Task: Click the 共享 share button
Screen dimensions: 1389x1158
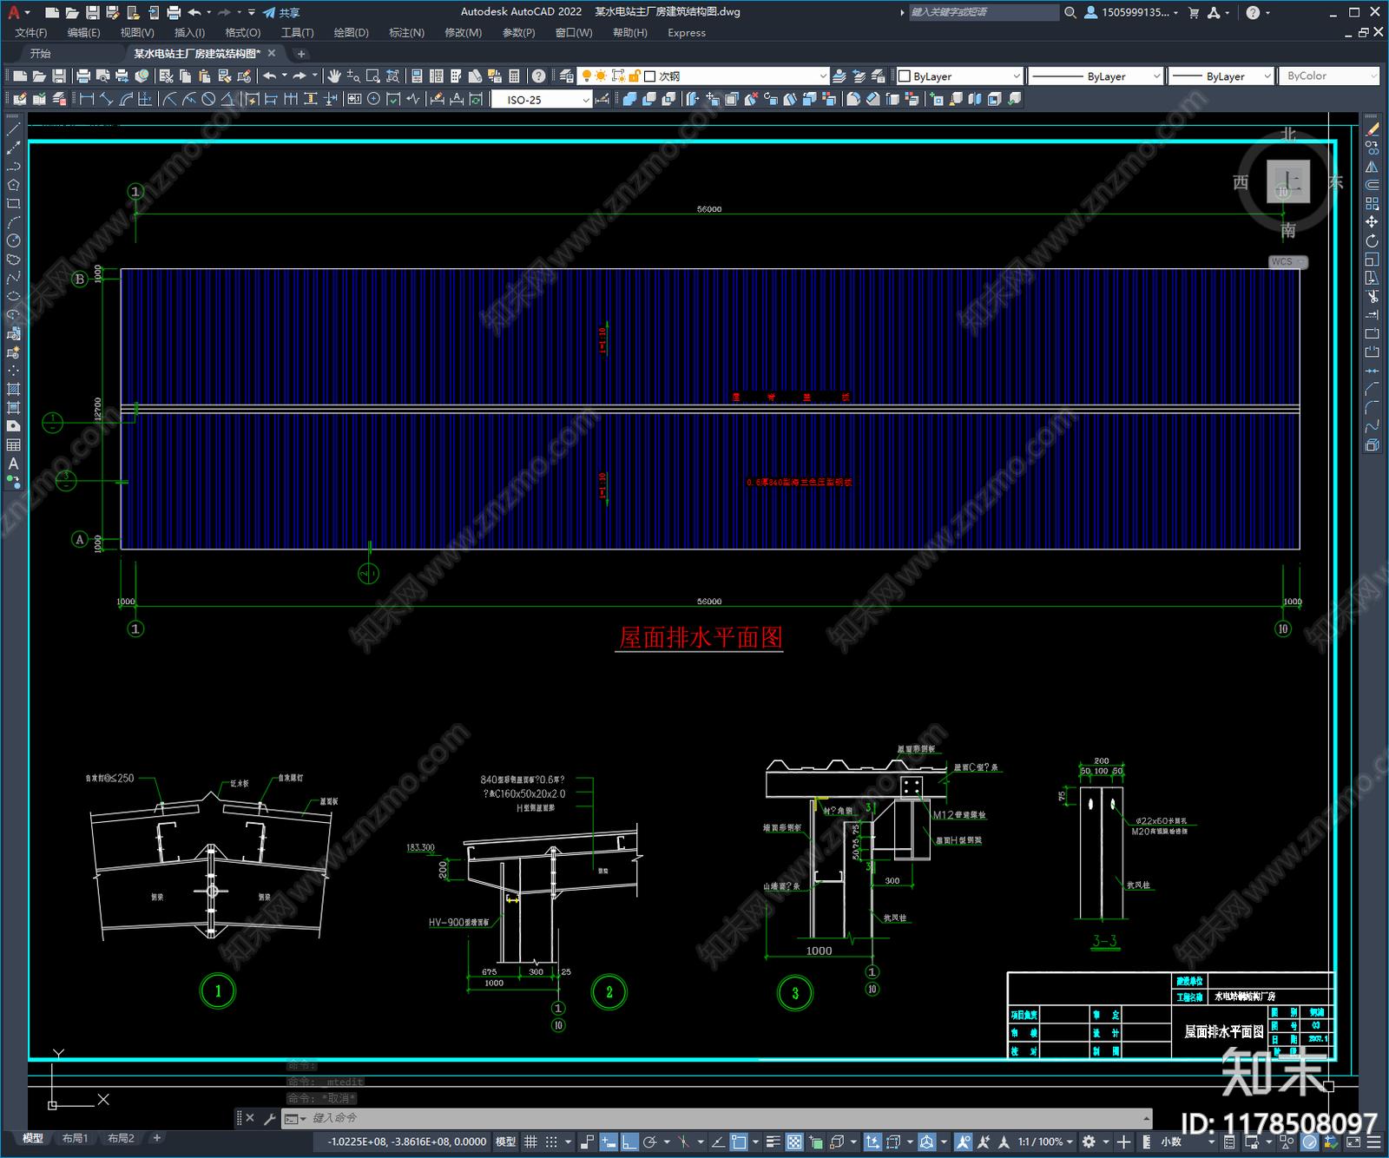Action: (281, 12)
